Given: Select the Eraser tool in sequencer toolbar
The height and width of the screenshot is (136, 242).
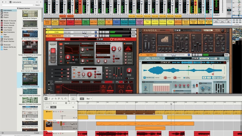Looking at the screenshot, I should [52, 99].
